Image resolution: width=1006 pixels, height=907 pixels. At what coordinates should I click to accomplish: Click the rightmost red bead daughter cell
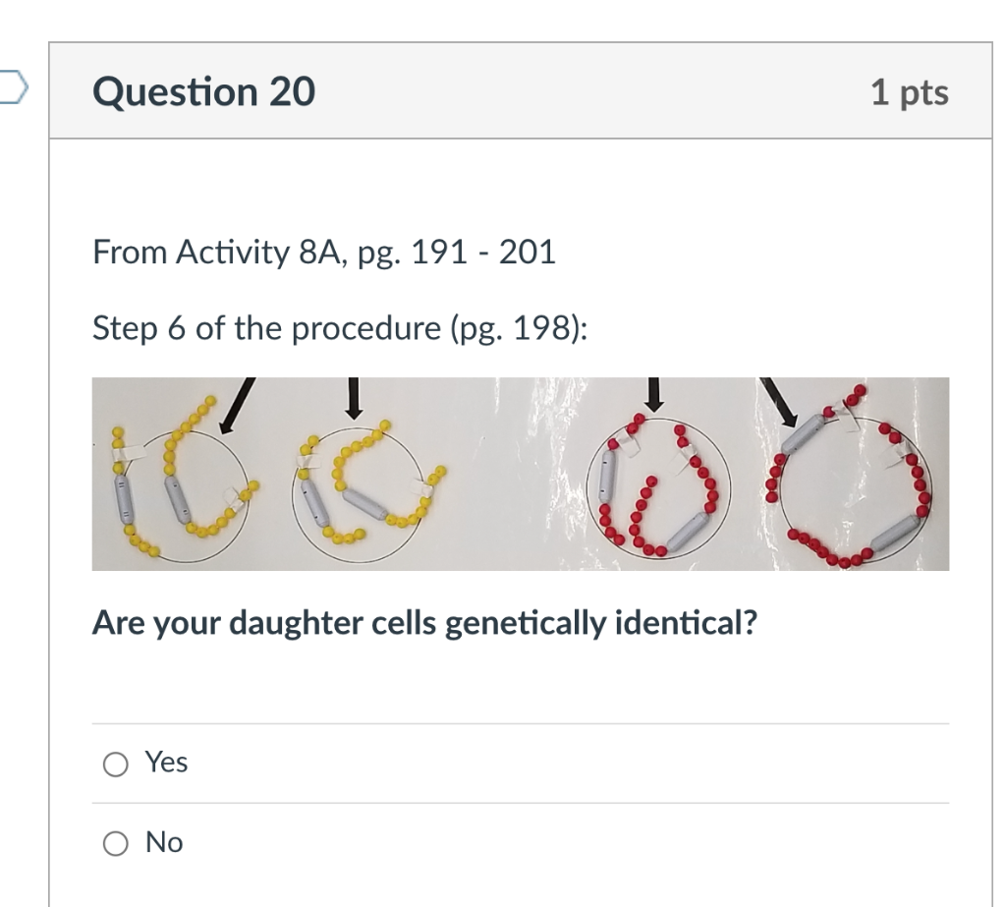click(x=853, y=491)
